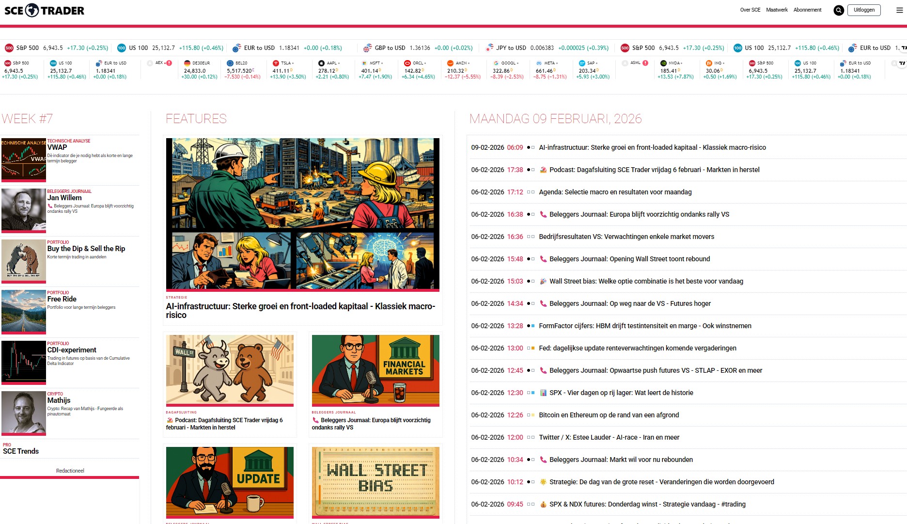
Task: Select the ING ticker icon
Action: [709, 63]
